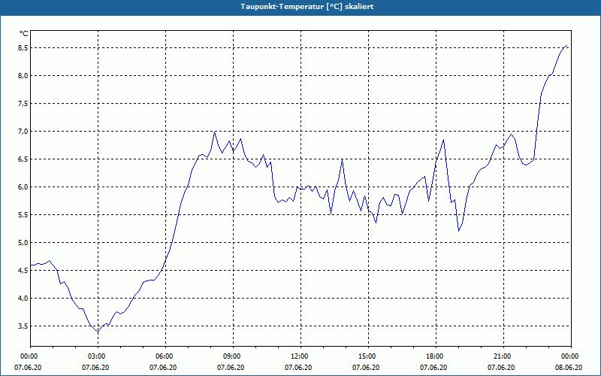Select the 07.06.20 date under 06:00

(x=163, y=368)
